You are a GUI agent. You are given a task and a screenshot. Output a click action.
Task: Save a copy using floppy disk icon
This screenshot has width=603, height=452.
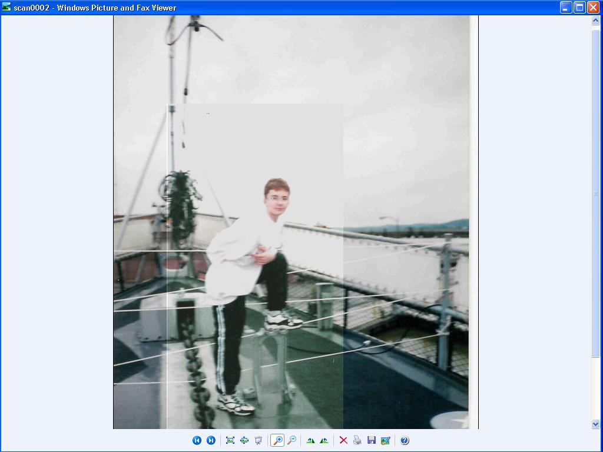[372, 440]
